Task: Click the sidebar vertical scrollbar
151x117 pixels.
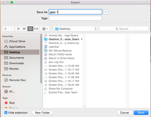Action: pos(41,58)
